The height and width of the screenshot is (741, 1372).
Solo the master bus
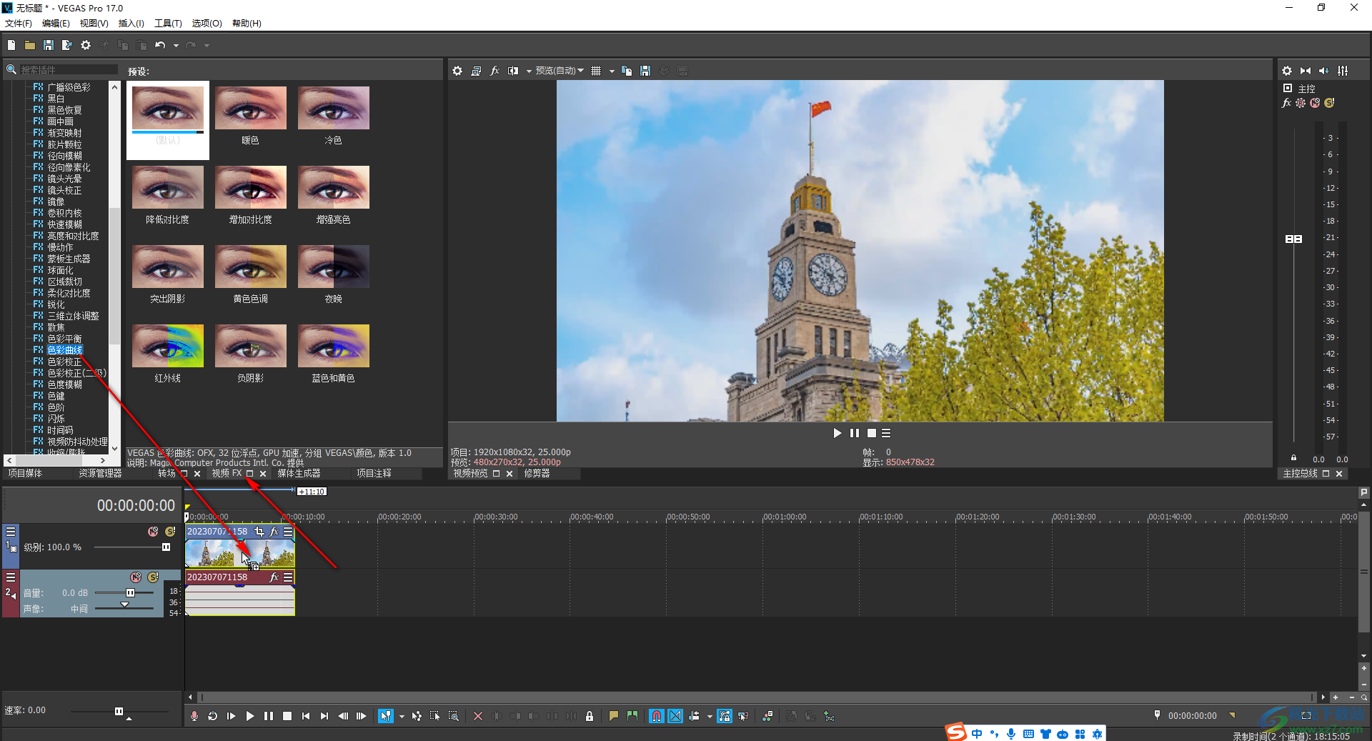click(x=1329, y=103)
